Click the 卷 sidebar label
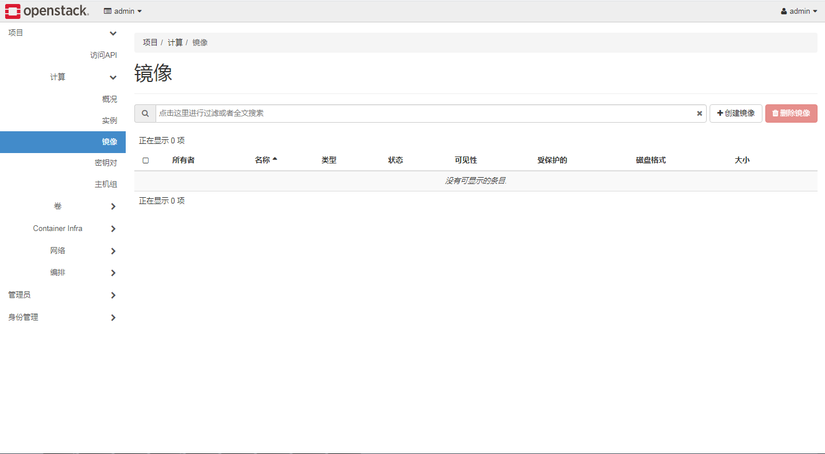Viewport: 825px width, 454px height. coord(57,206)
